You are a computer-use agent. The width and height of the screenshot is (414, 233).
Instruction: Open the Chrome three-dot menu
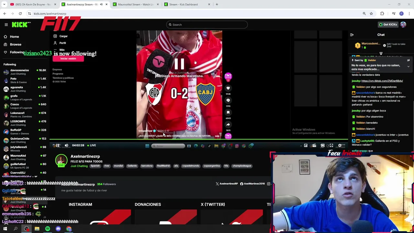click(x=409, y=14)
